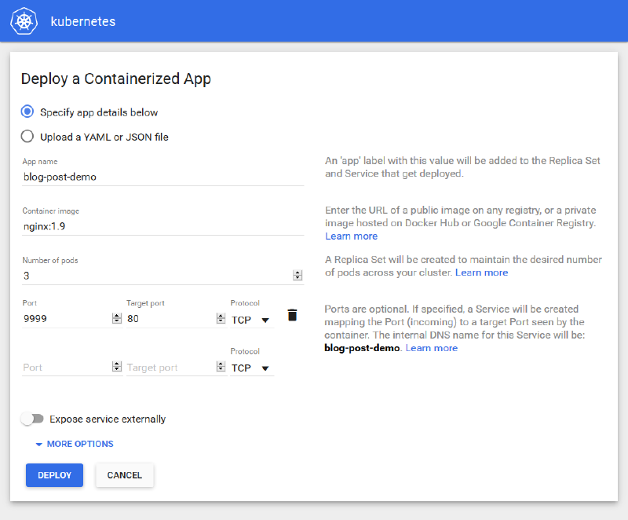Delete the first port mapping with trash icon
The image size is (628, 520).
(x=292, y=314)
